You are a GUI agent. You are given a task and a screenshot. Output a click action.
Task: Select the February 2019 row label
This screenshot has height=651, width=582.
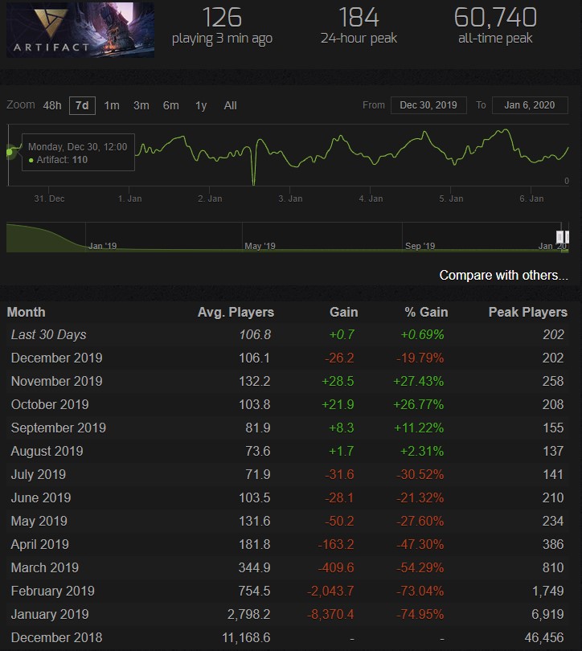coord(53,591)
